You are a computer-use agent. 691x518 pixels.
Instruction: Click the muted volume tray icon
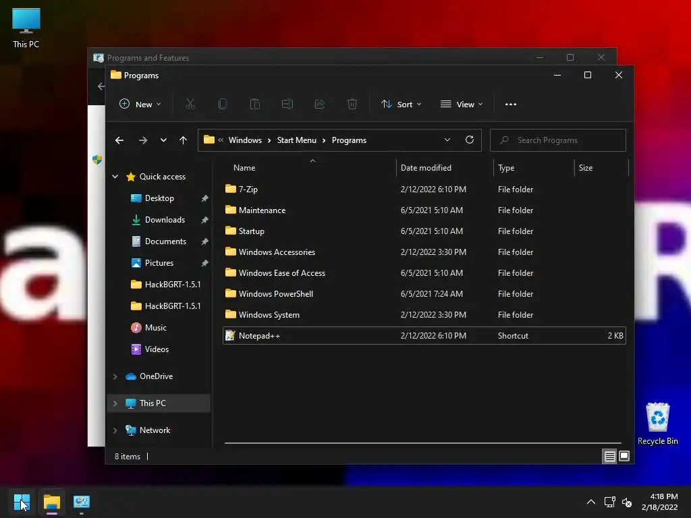pos(627,502)
